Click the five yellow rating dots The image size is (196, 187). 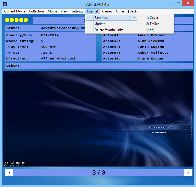[x=17, y=20]
